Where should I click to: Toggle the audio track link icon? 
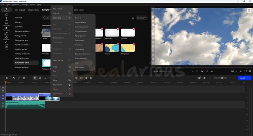3,103
